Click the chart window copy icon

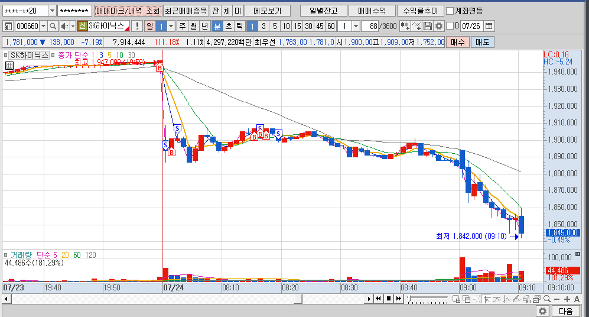[x=536, y=299]
